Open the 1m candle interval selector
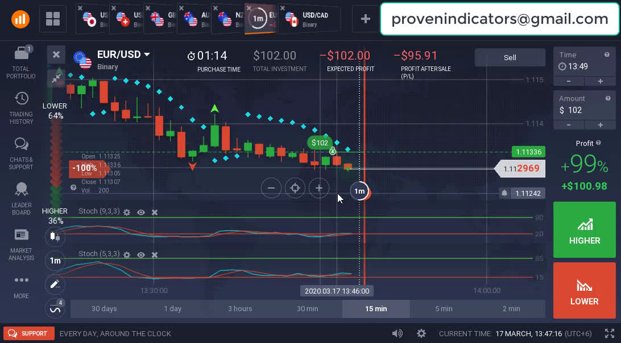The width and height of the screenshot is (621, 343). pos(55,261)
